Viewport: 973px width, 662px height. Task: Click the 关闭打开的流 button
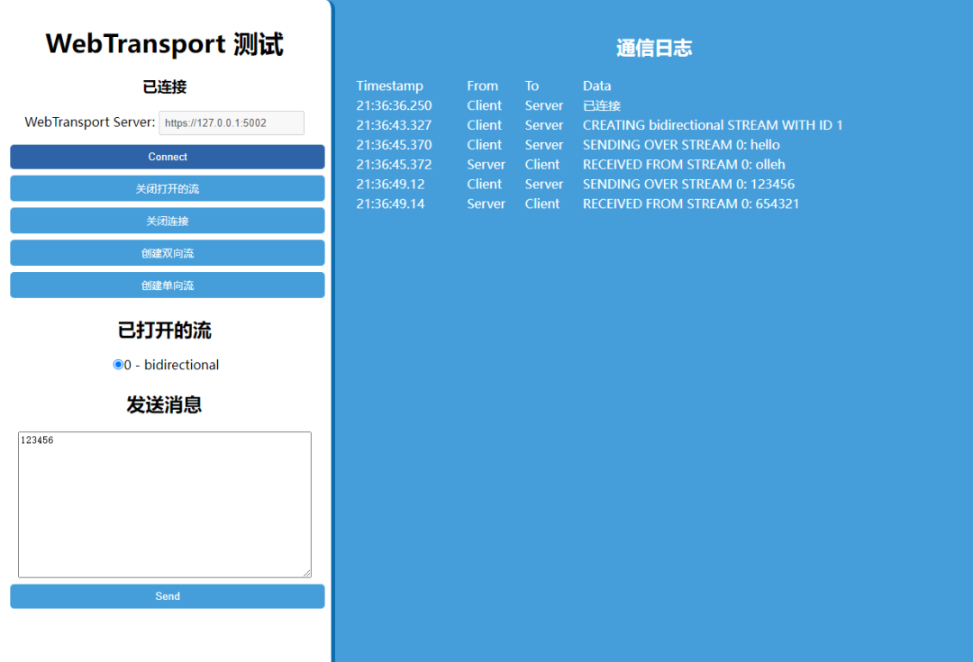[x=167, y=188]
